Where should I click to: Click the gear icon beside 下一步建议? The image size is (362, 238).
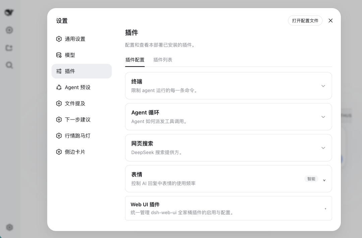coord(59,120)
